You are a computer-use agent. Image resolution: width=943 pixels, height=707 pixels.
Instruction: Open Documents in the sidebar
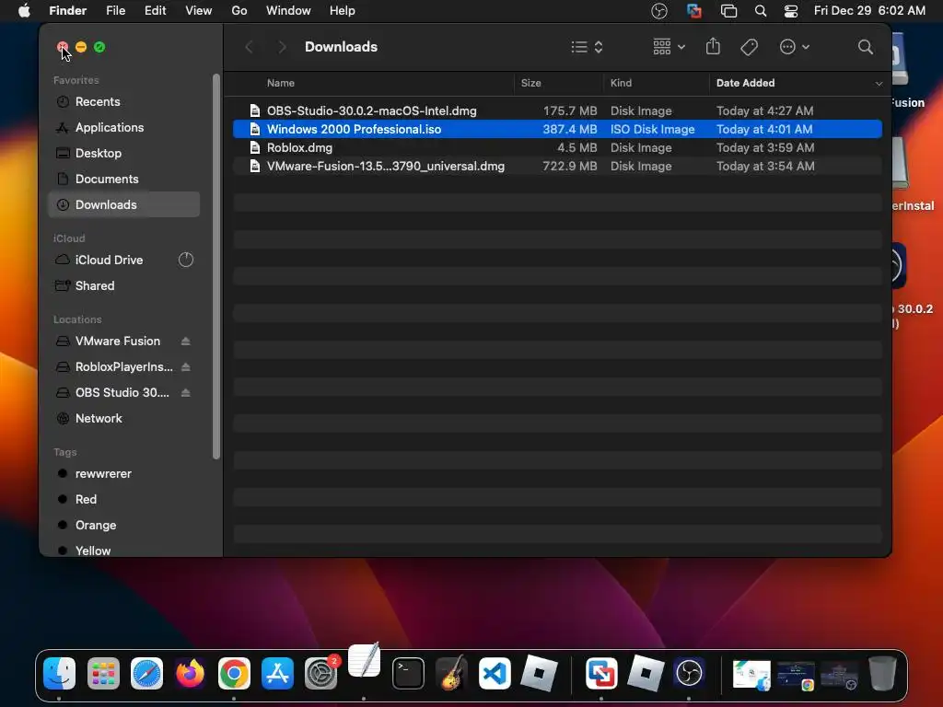(x=123, y=180)
